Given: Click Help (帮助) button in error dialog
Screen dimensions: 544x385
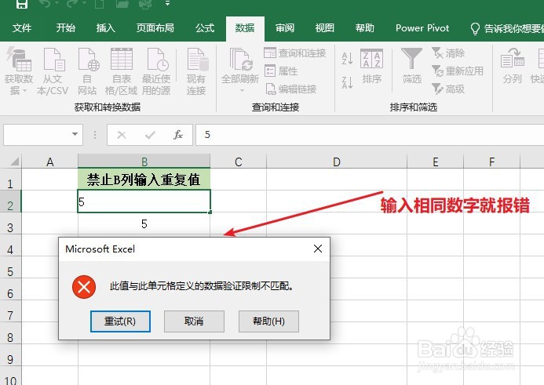Looking at the screenshot, I should [x=268, y=321].
